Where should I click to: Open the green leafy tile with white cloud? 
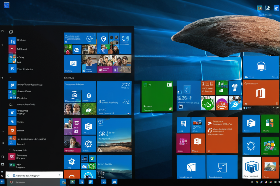pos(89,109)
